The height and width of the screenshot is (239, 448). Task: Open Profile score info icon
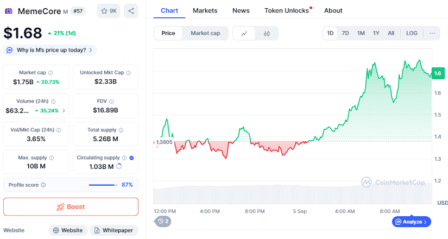[43, 185]
